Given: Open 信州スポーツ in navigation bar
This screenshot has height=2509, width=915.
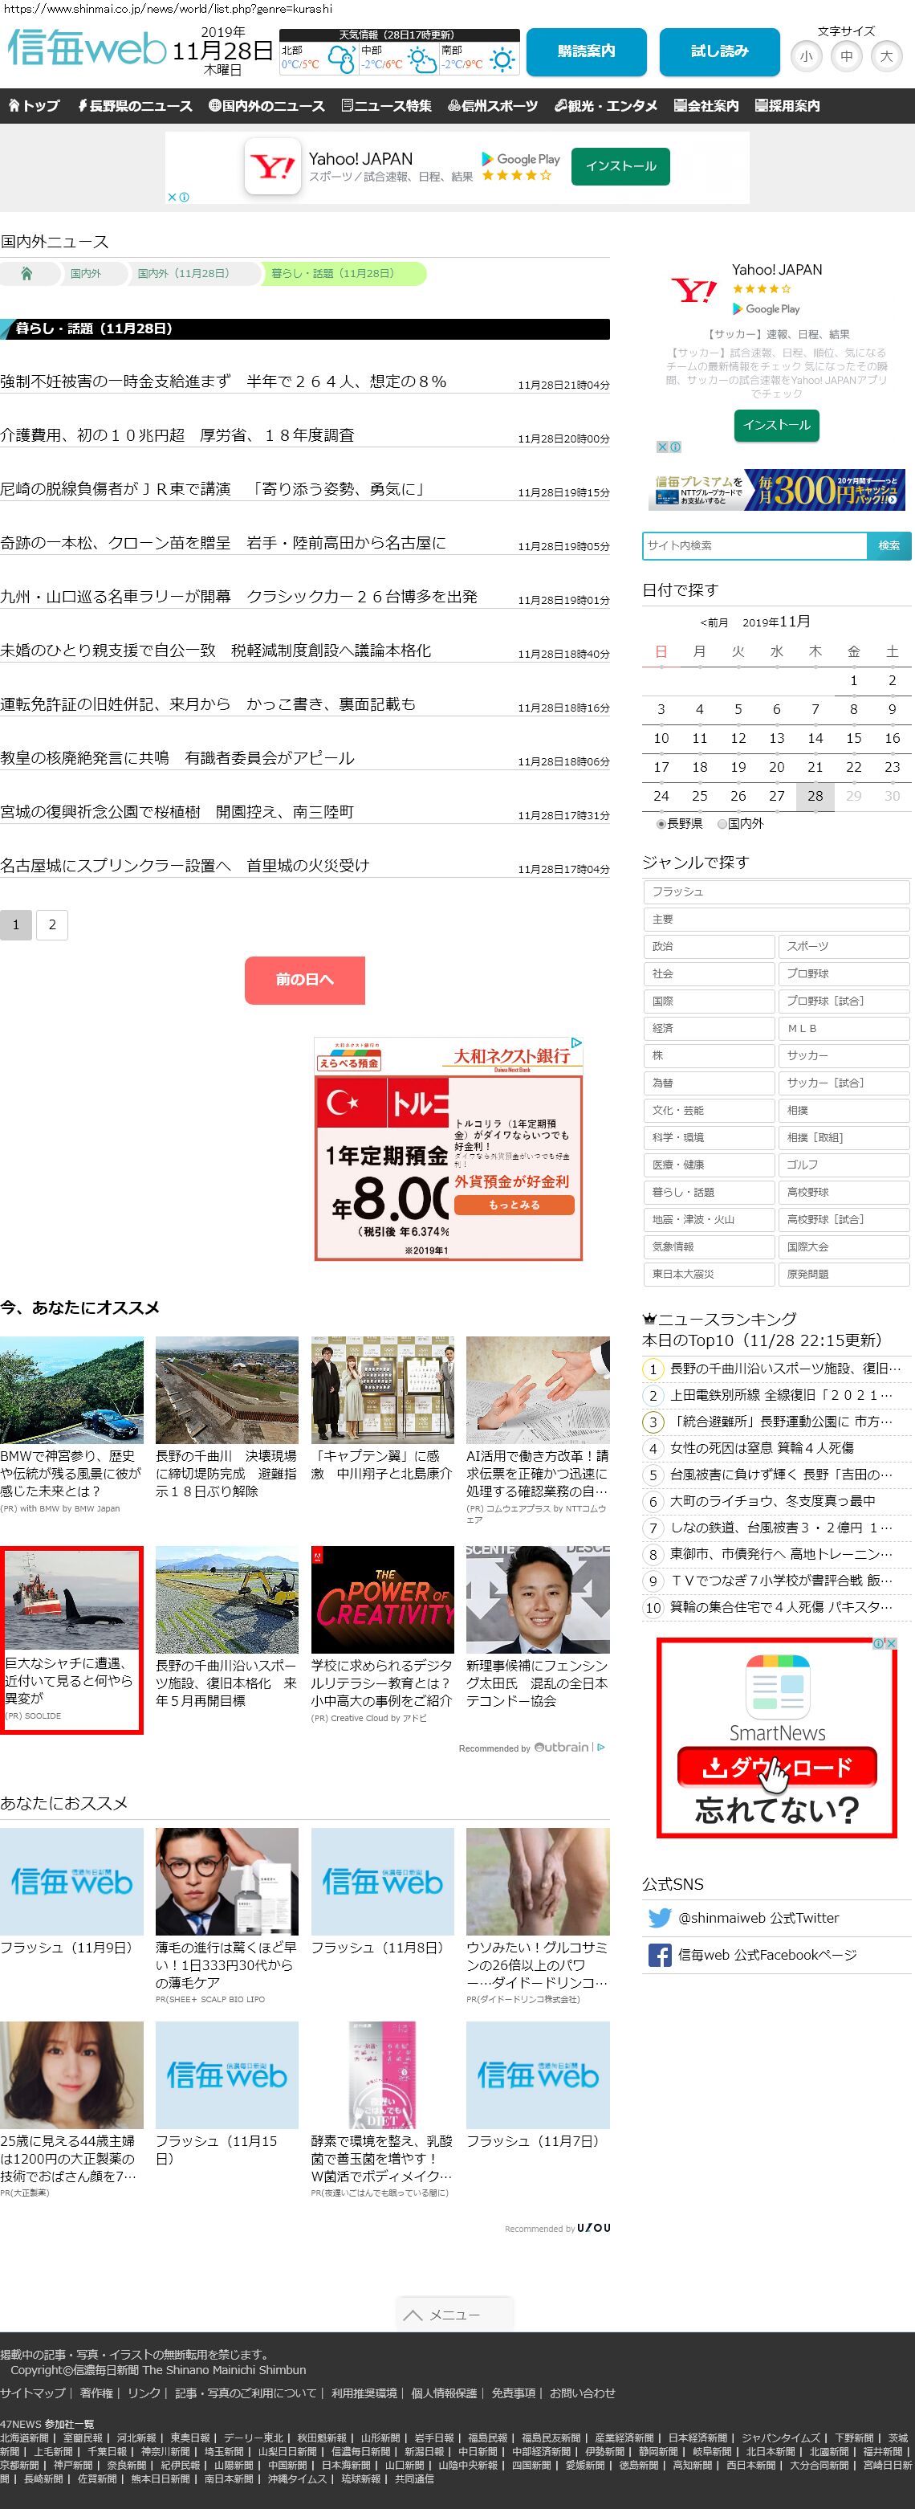Looking at the screenshot, I should pos(493,106).
